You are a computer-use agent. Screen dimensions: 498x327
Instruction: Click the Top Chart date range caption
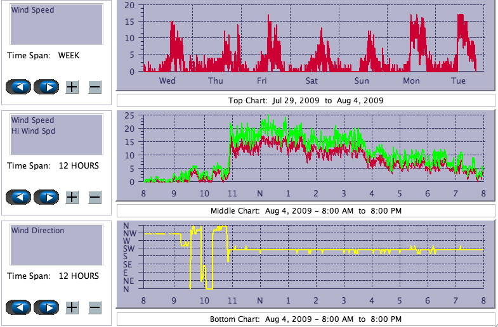[x=306, y=100]
